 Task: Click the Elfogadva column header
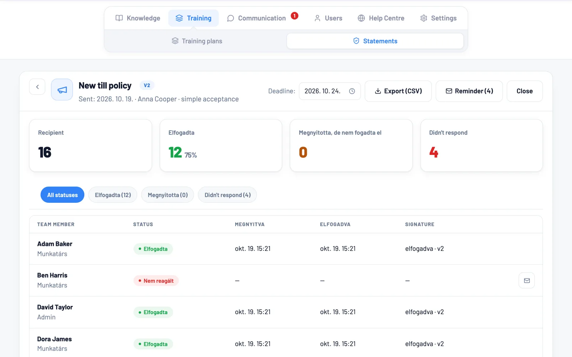pos(335,224)
